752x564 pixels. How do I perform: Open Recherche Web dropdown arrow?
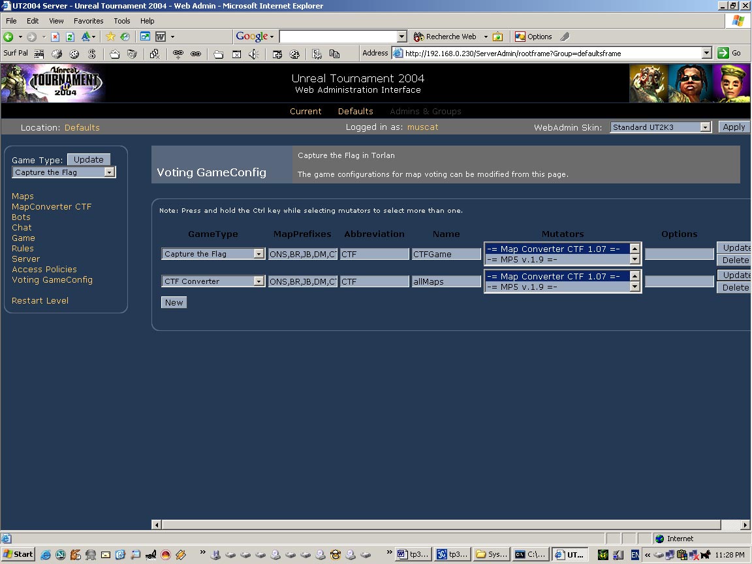pos(486,37)
